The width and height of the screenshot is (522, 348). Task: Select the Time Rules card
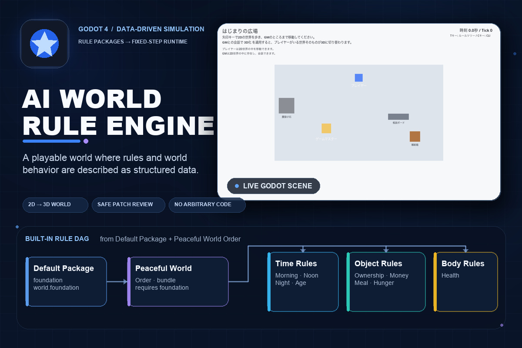click(303, 282)
